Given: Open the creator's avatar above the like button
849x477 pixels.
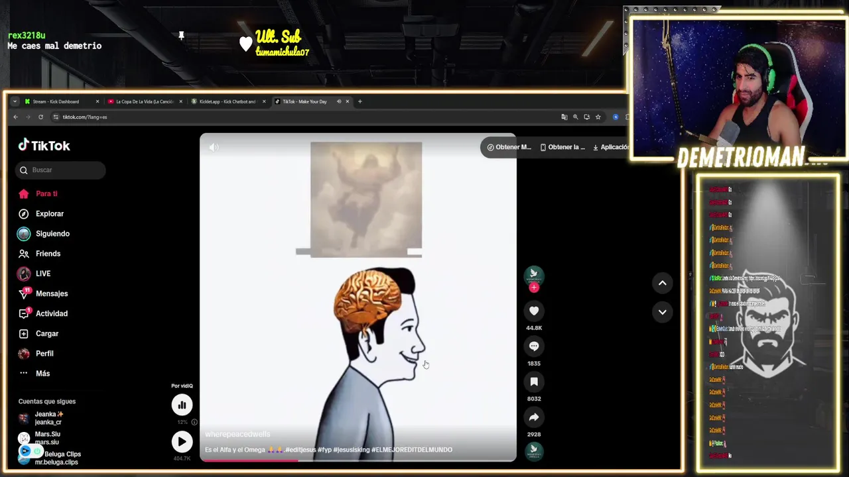Looking at the screenshot, I should 534,275.
